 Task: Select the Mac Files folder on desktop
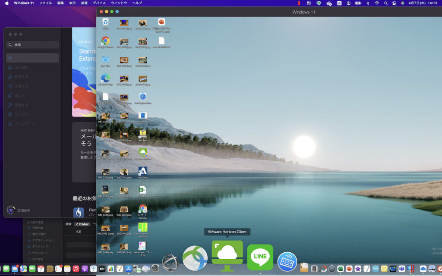[105, 60]
